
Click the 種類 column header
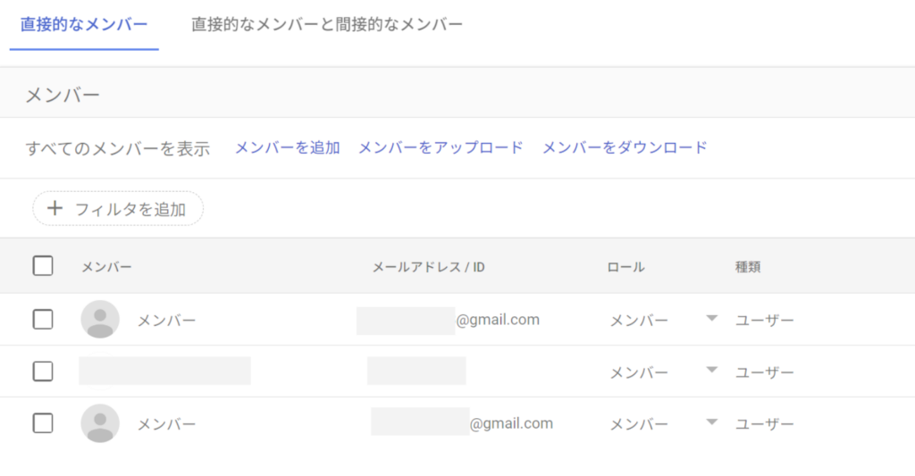click(x=748, y=267)
